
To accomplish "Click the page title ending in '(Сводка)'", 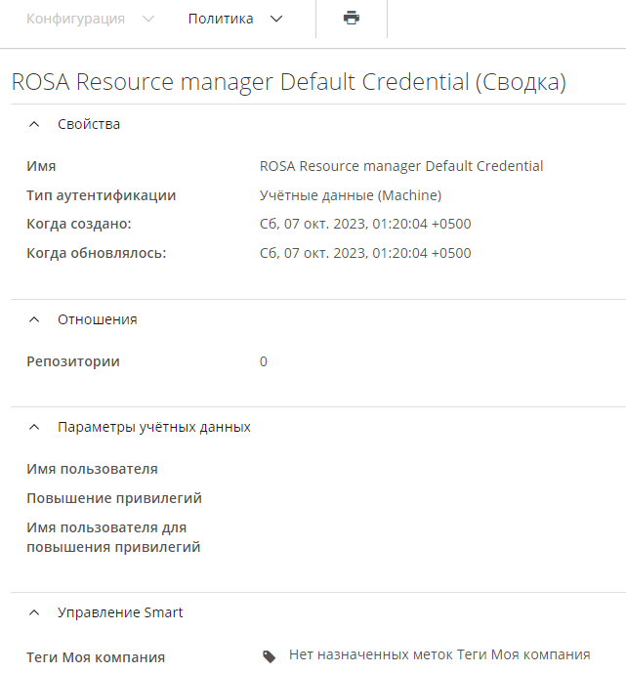I will 289,82.
